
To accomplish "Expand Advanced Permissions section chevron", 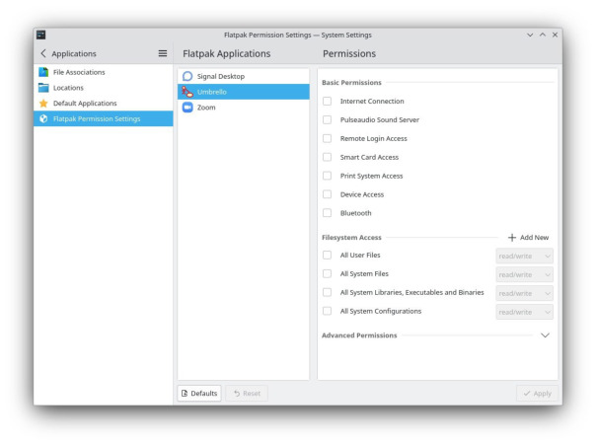I will pyautogui.click(x=545, y=335).
